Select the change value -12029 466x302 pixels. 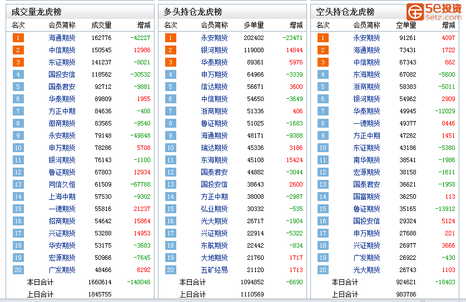[x=445, y=111]
